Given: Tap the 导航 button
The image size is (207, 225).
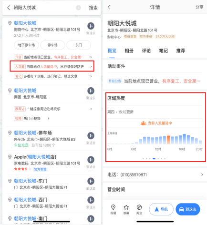Looking at the screenshot, I should tap(161, 209).
